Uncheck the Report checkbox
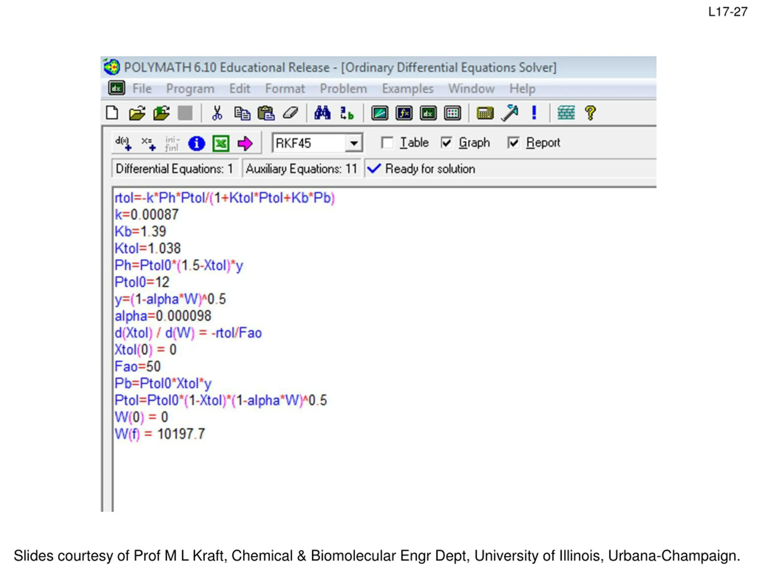The image size is (757, 568). point(513,143)
